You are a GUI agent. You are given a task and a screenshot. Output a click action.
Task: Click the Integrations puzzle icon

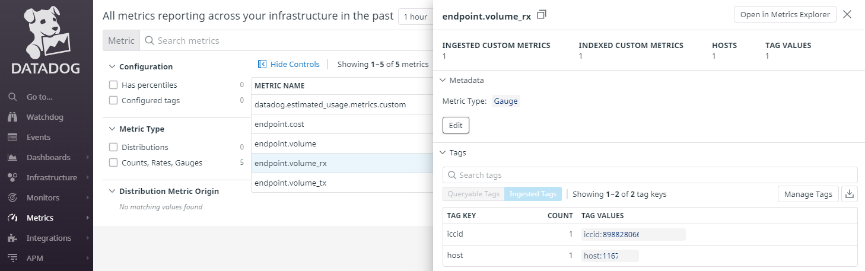pos(12,238)
